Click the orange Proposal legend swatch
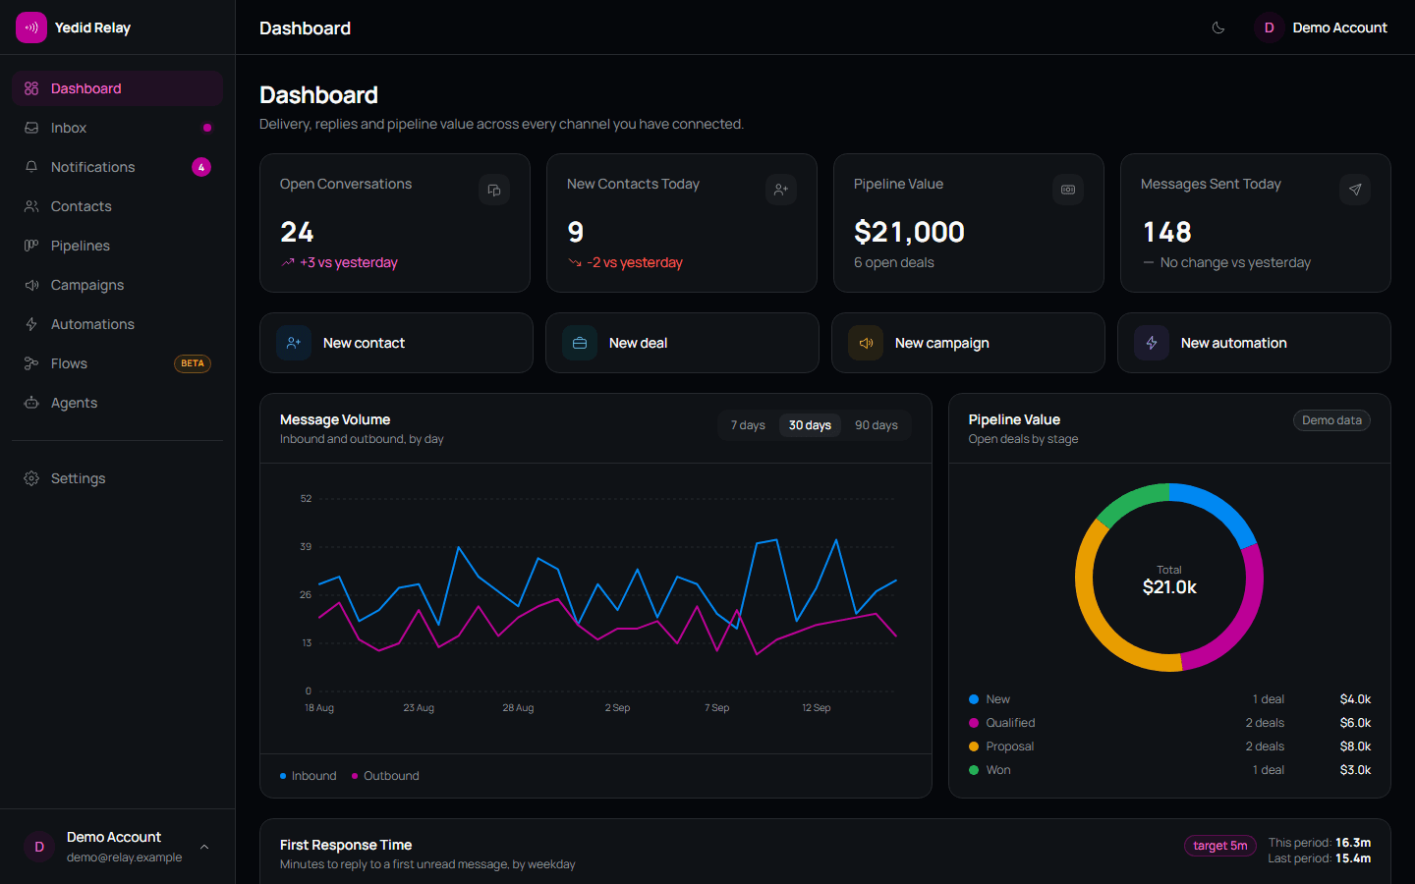 (974, 746)
